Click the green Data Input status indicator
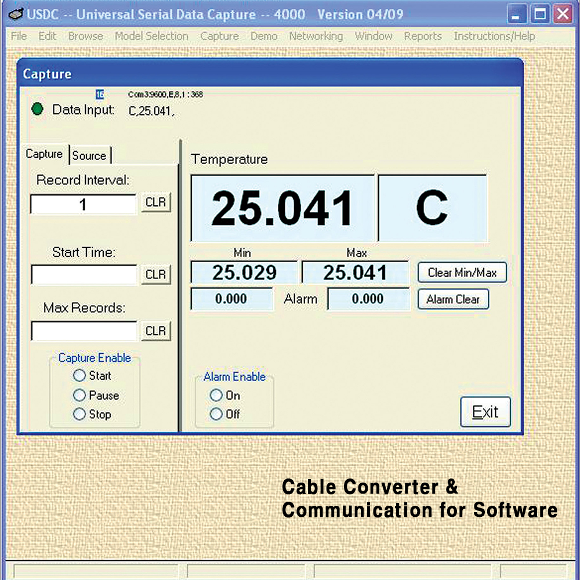This screenshot has height=580, width=580. [38, 109]
